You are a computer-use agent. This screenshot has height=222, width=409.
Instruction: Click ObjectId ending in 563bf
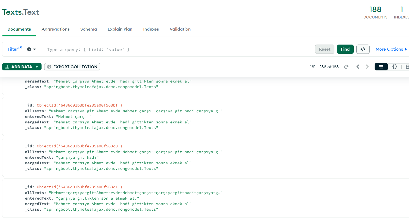point(79,105)
